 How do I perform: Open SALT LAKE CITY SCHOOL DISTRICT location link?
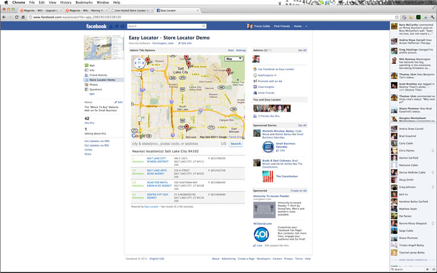(x=158, y=160)
